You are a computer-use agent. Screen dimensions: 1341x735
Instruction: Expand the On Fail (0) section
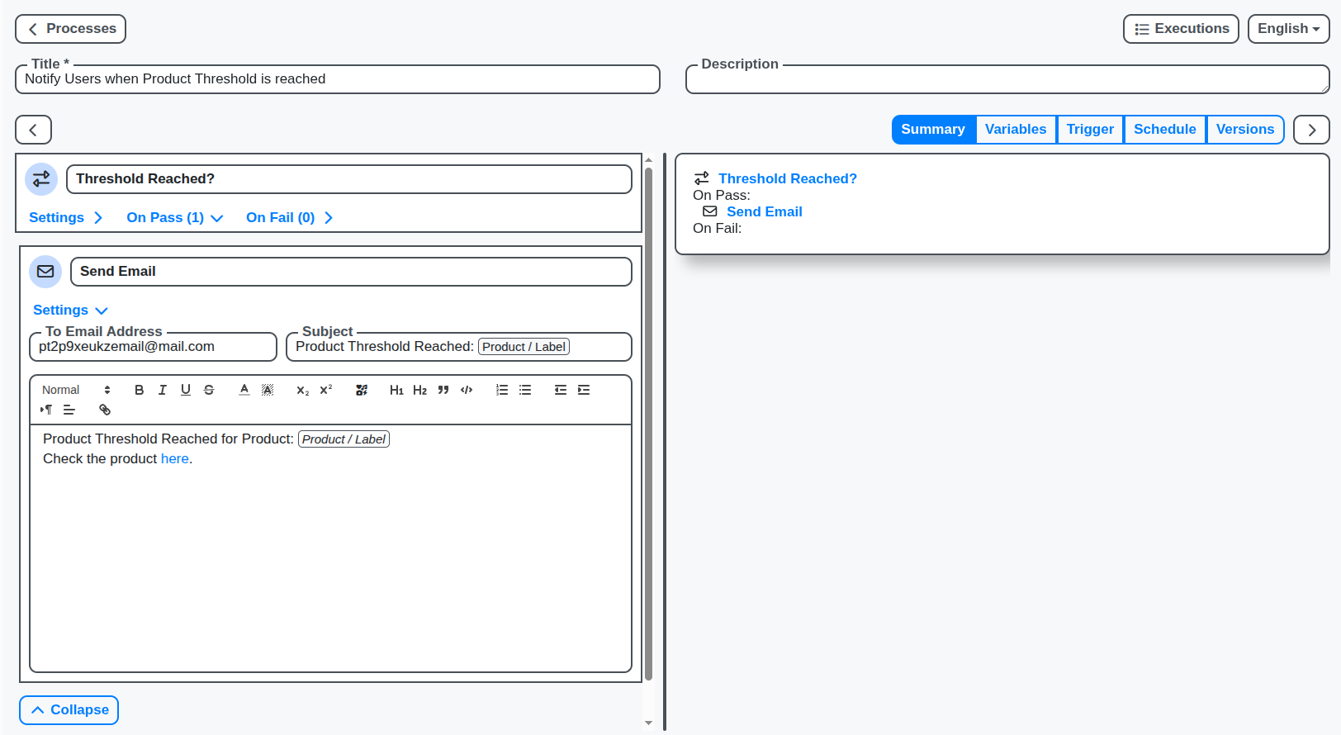[x=290, y=217]
